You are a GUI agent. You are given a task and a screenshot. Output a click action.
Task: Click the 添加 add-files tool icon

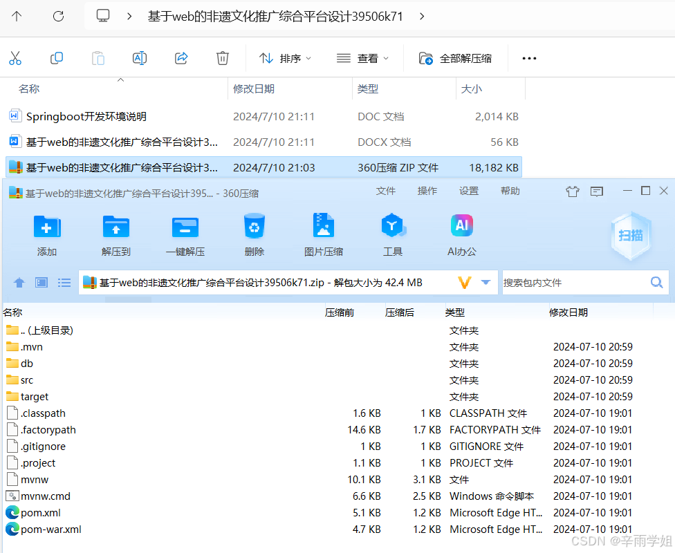click(x=47, y=235)
